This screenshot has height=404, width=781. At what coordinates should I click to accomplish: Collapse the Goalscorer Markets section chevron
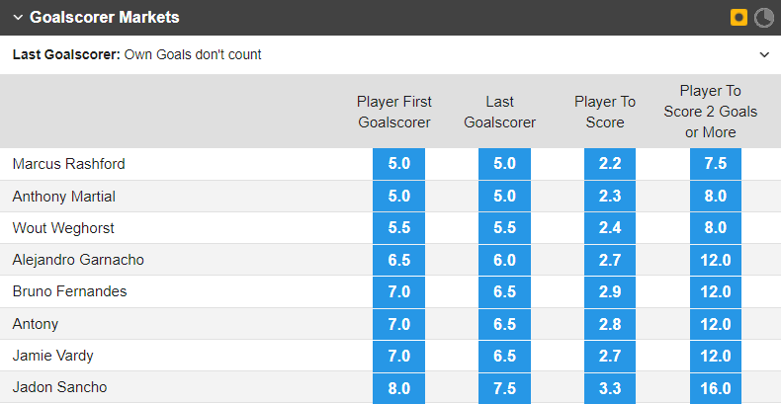[x=18, y=18]
